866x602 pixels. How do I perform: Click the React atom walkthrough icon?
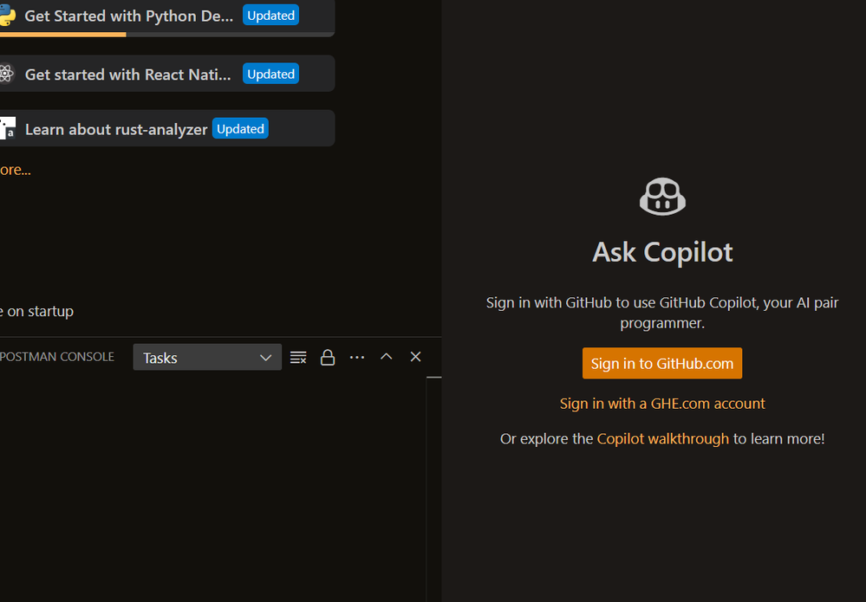pos(6,74)
